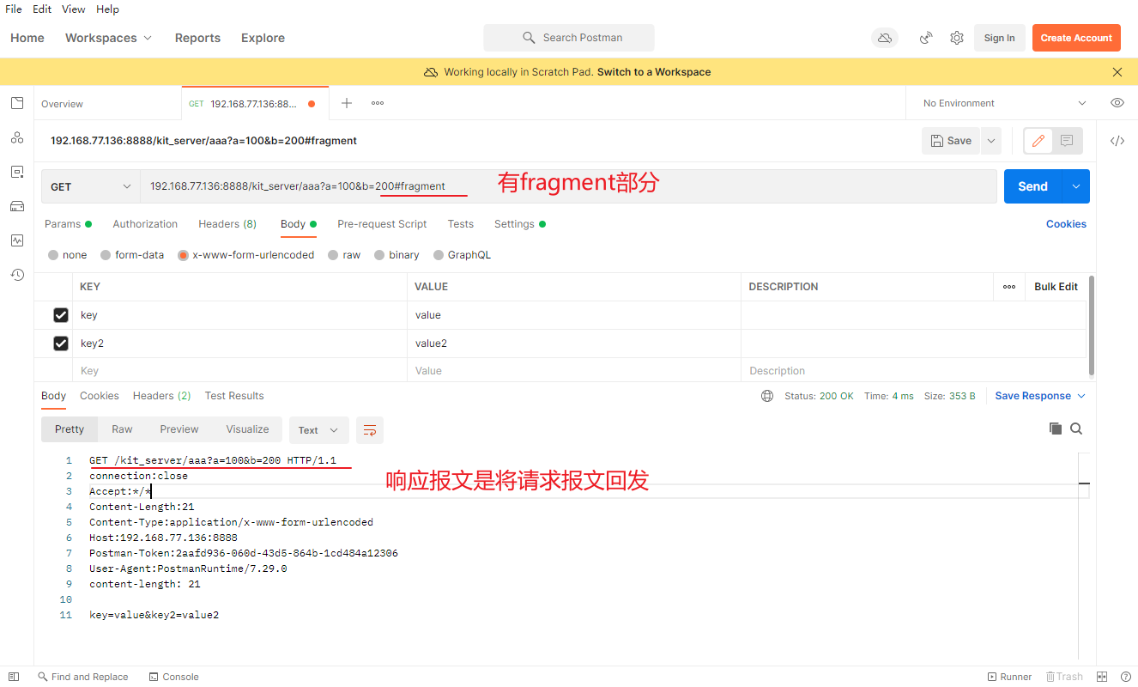
Task: Open the Collections sidebar icon
Action: tap(17, 103)
